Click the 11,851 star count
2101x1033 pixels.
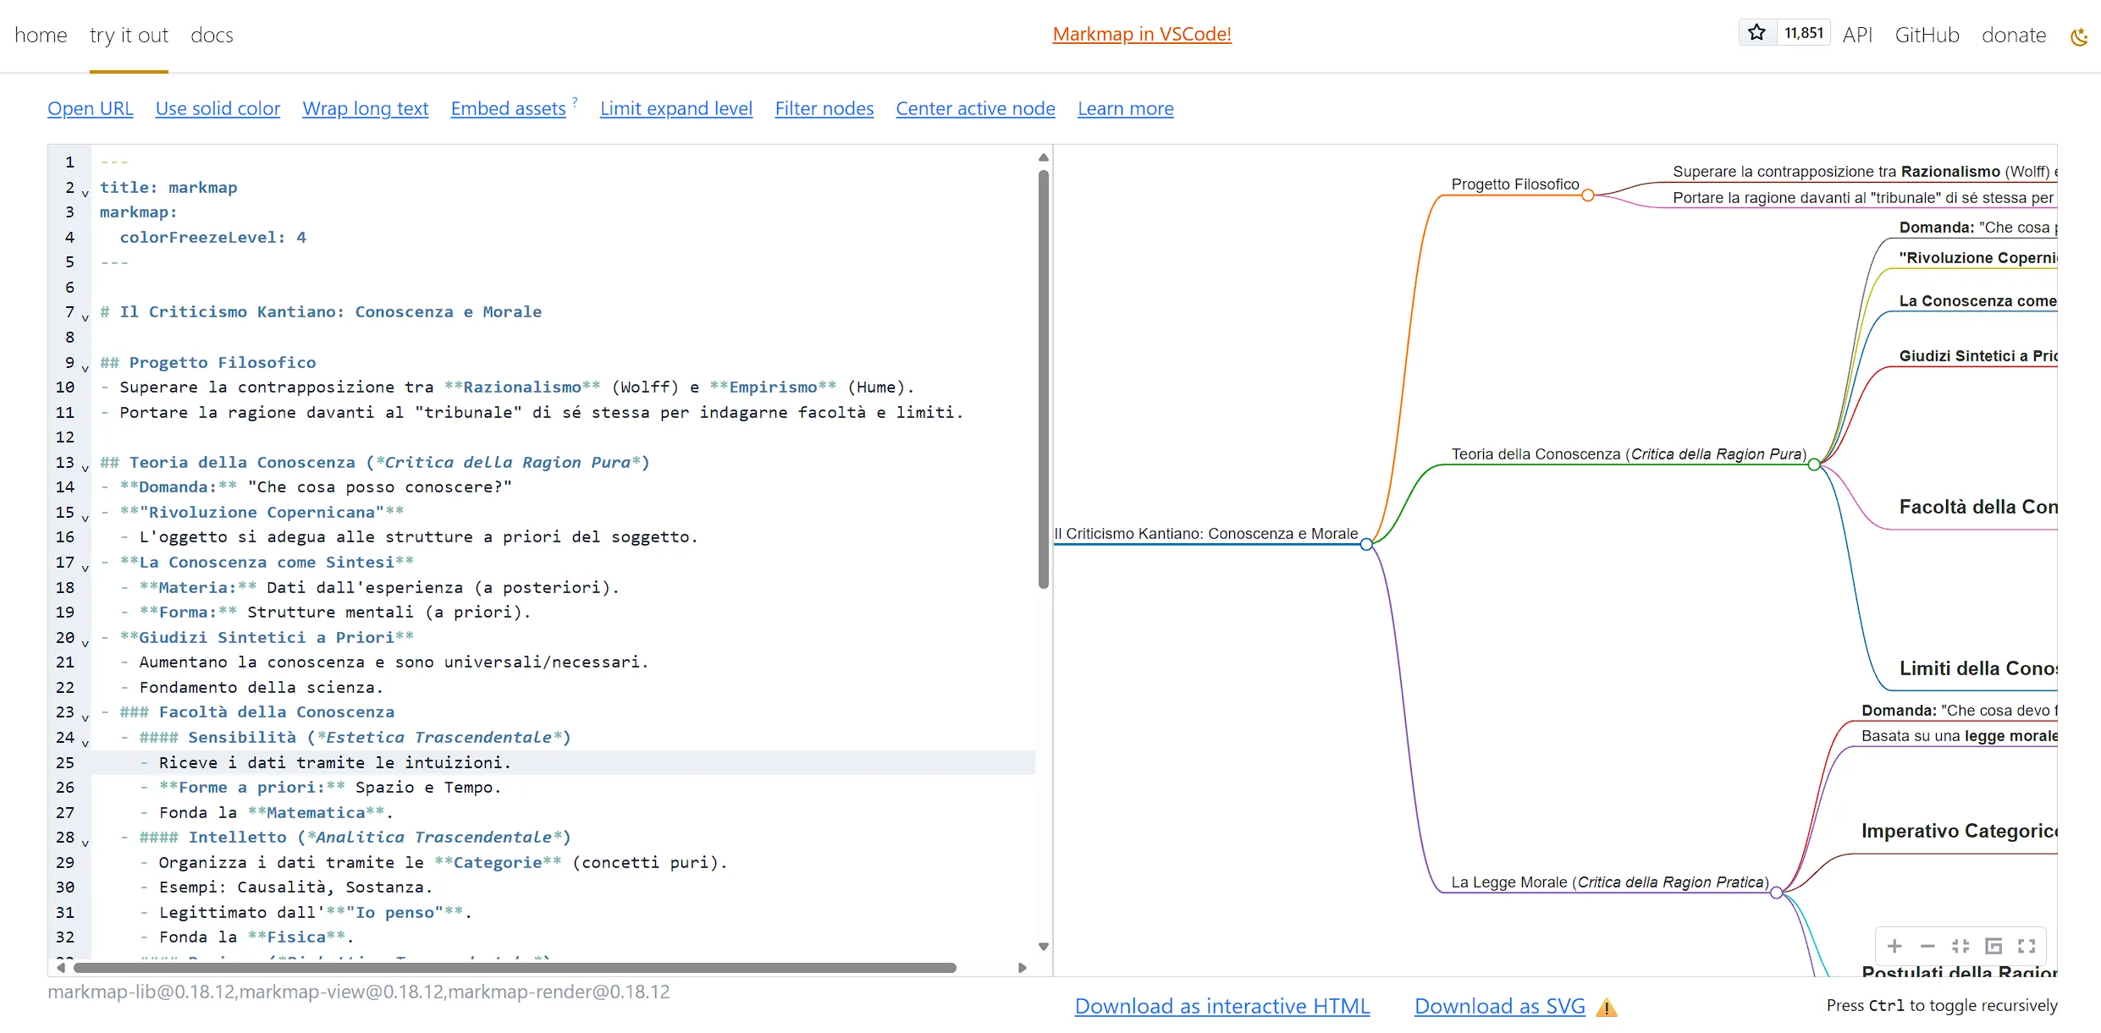point(1804,33)
